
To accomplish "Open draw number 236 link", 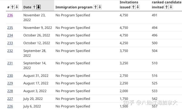I will (x=10, y=15).
